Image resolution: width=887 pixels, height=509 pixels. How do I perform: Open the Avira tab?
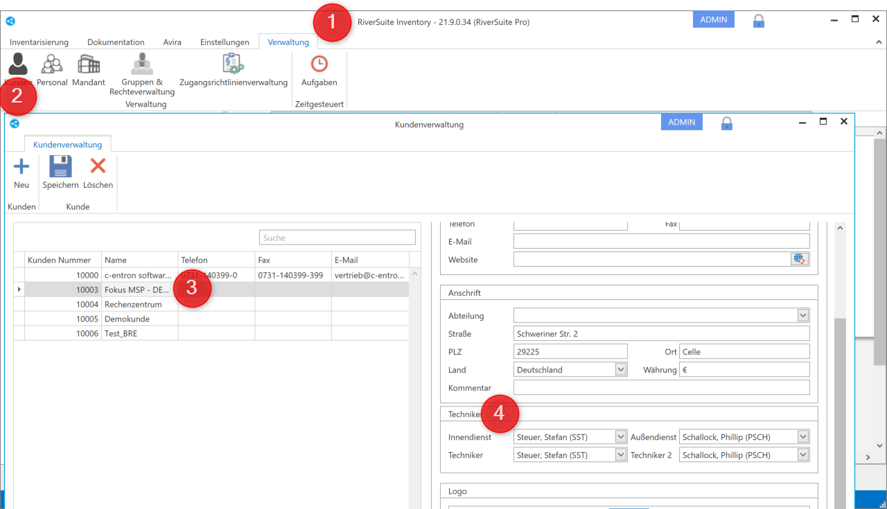[173, 42]
